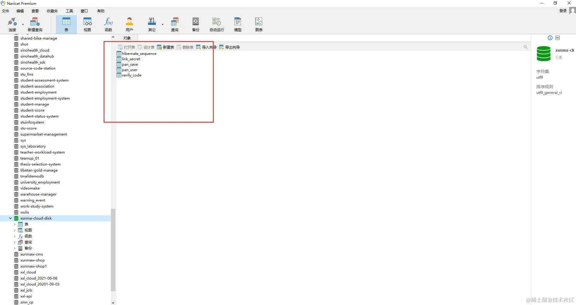
Task: Open the 编辑 menu
Action: (20, 11)
